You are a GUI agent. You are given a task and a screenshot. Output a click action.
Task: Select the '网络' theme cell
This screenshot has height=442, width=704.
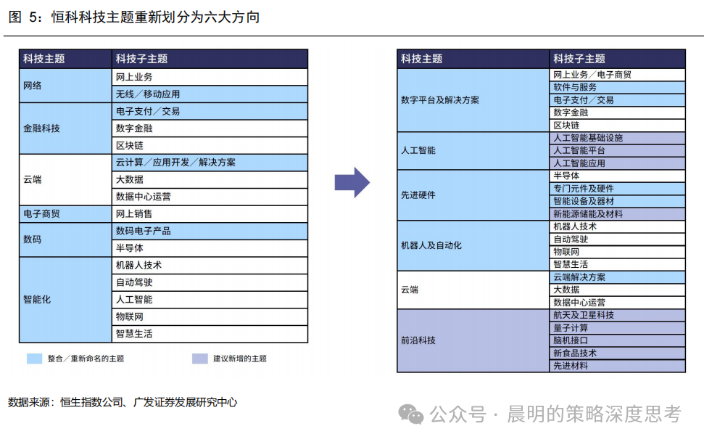click(65, 86)
